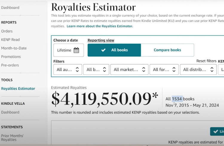Viewport: 224px width, 146px height.
Task: Click the Reset filters link
Action: click(206, 61)
